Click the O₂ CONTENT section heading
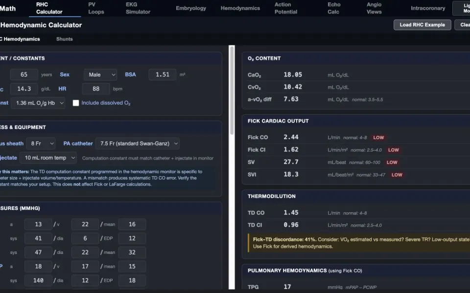Image resolution: width=470 pixels, height=293 pixels. (x=264, y=59)
